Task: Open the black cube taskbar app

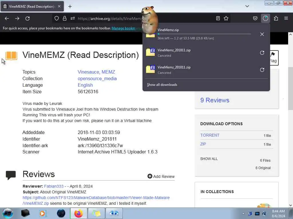Action: point(25,213)
